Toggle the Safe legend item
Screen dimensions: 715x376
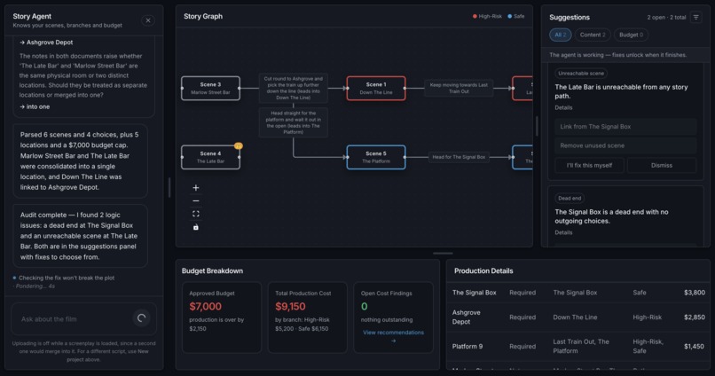pos(516,17)
